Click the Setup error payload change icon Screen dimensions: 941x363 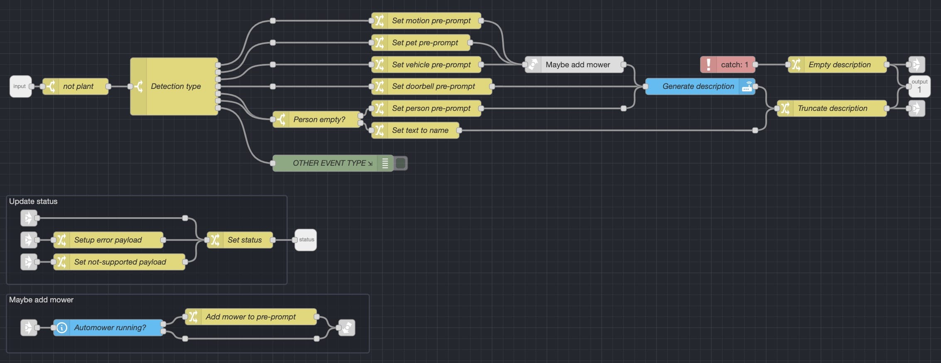(x=62, y=240)
